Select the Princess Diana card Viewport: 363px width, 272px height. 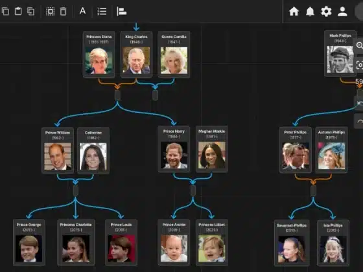click(99, 54)
